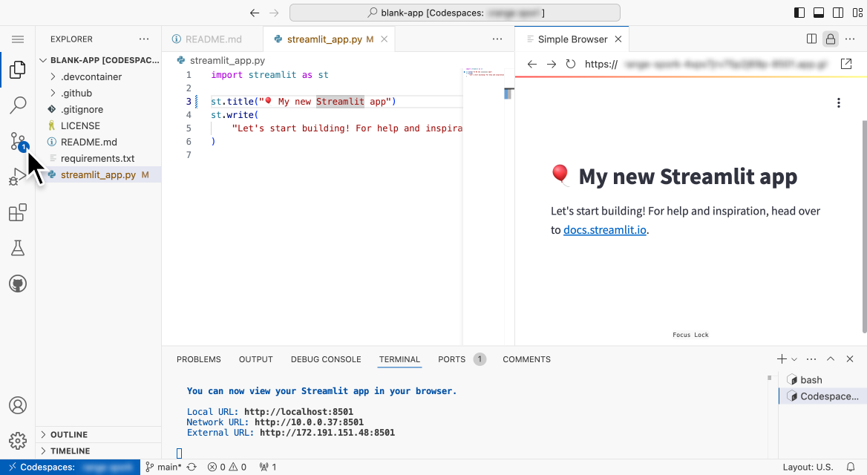Follow the docs.streamlit.io link
The image size is (867, 475).
coord(604,230)
